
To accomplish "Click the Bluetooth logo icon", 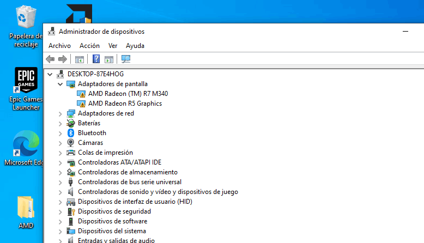I will (x=71, y=133).
